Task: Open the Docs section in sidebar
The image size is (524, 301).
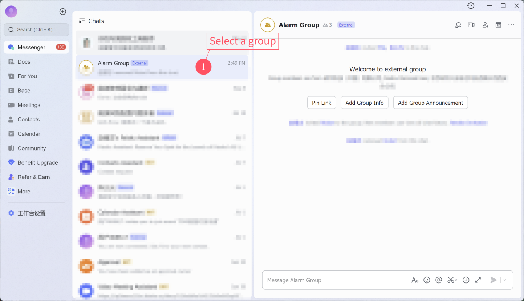Action: click(24, 62)
